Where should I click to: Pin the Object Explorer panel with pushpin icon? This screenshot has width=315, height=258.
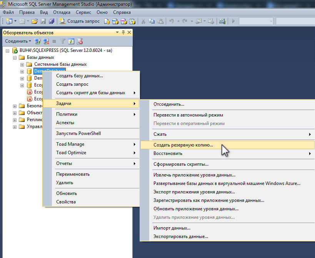[x=123, y=33]
